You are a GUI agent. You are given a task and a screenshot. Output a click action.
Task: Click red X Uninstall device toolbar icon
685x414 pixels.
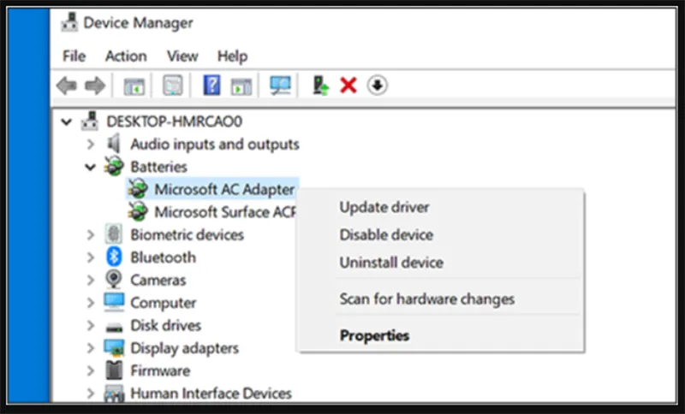(x=348, y=86)
